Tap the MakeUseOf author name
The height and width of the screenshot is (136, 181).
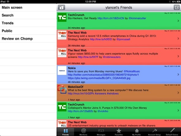coord(75,87)
